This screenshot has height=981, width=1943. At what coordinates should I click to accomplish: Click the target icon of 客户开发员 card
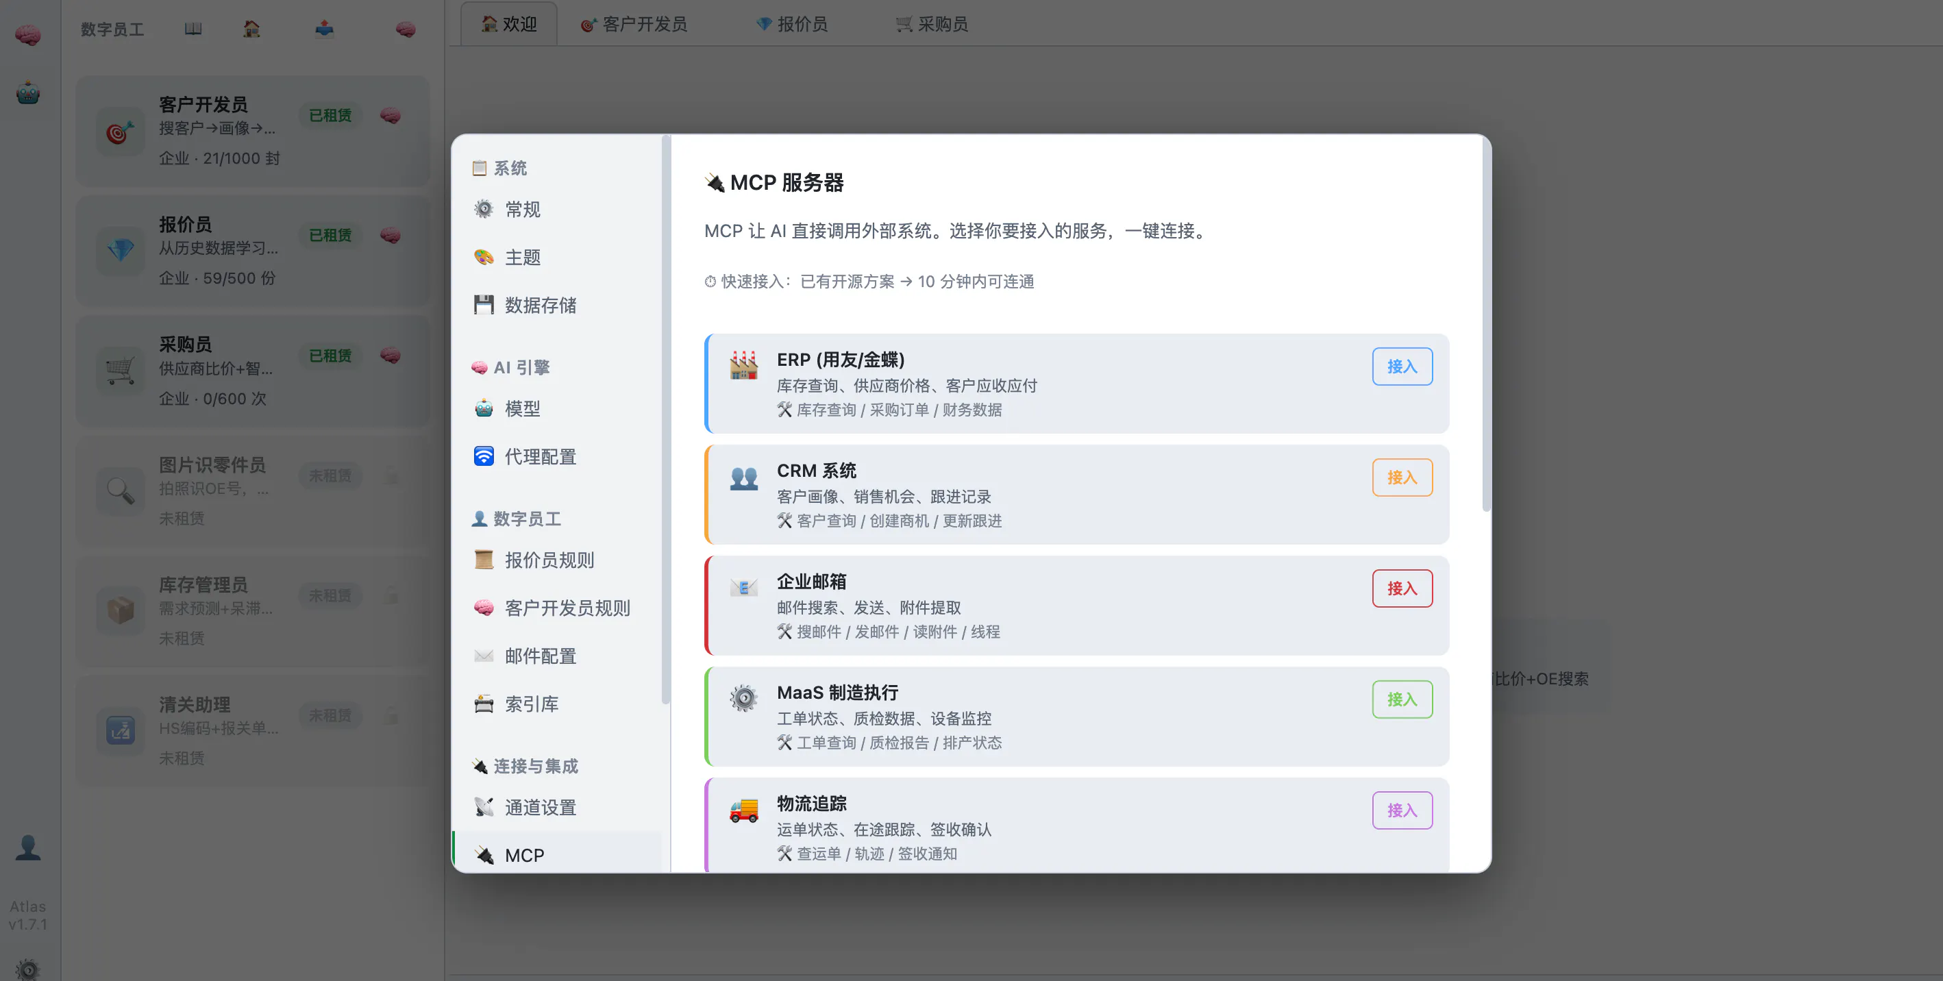coord(120,133)
